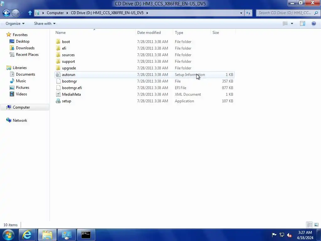
Task: Select the efi folder icon
Action: [x=58, y=48]
